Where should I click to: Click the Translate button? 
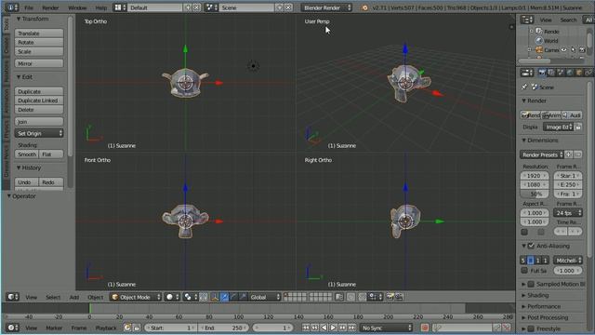39,33
